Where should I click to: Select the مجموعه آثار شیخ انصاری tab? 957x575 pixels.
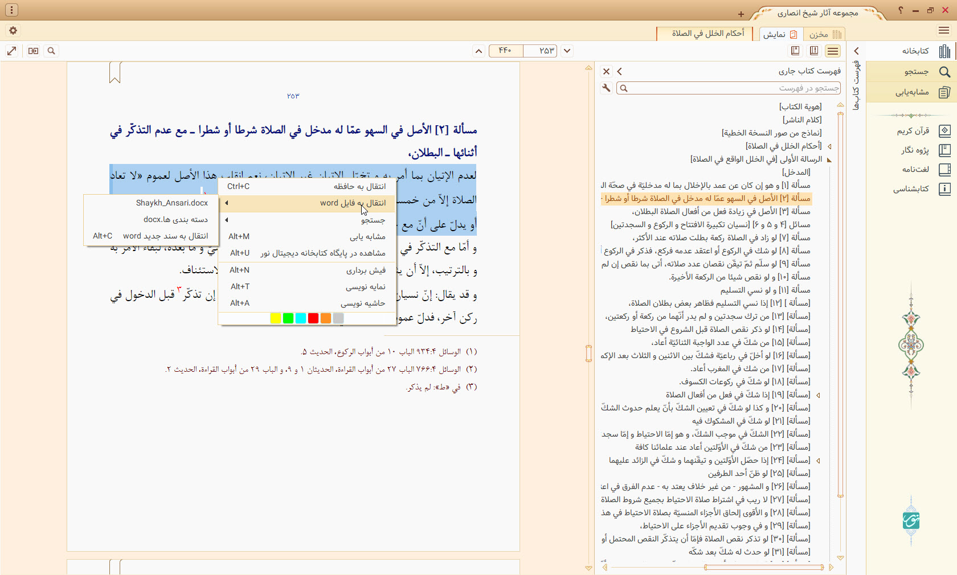coord(818,13)
